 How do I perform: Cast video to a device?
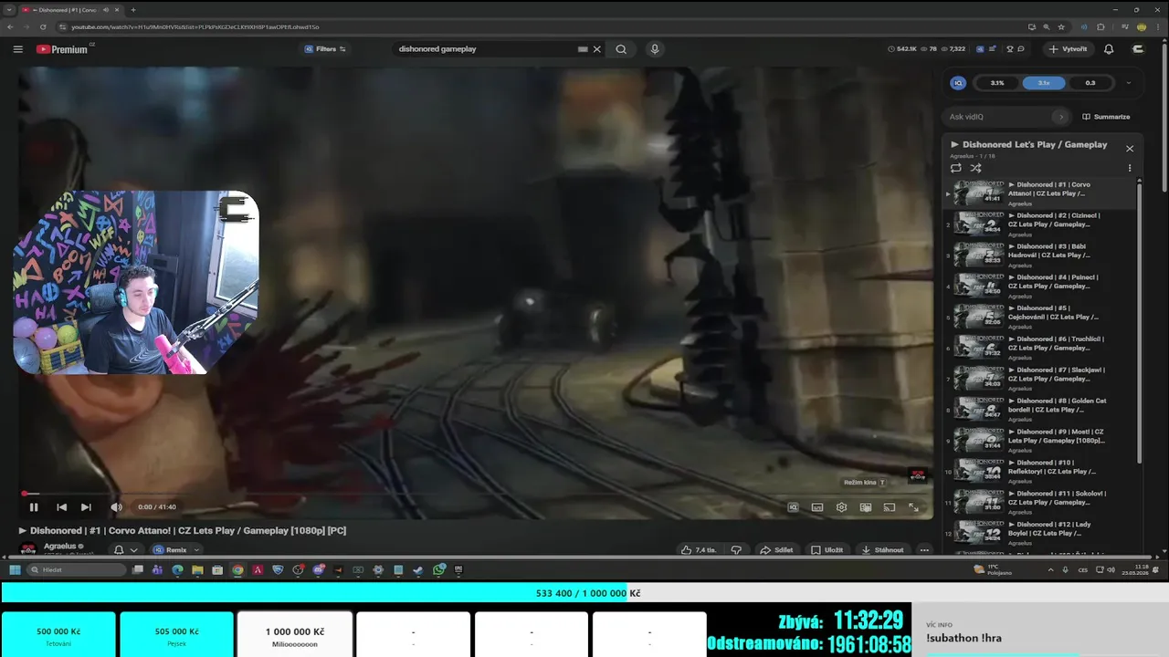pyautogui.click(x=890, y=507)
